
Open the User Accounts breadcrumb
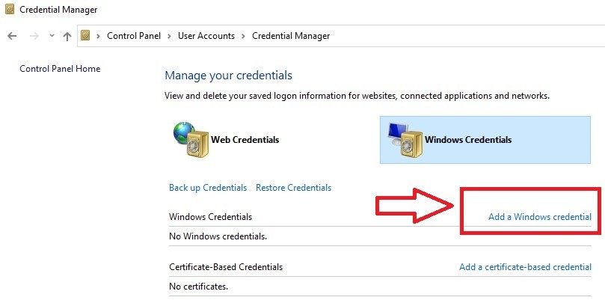coord(206,36)
